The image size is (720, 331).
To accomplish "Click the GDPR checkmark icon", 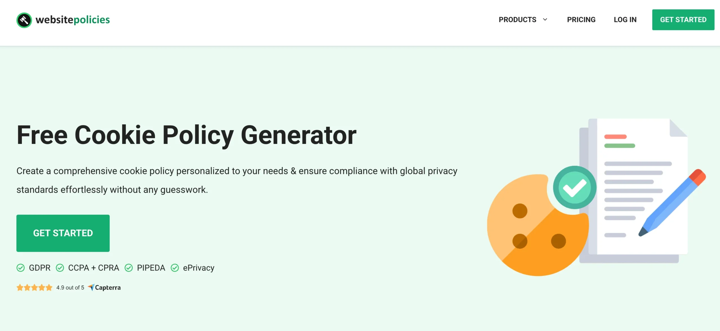I will 21,268.
